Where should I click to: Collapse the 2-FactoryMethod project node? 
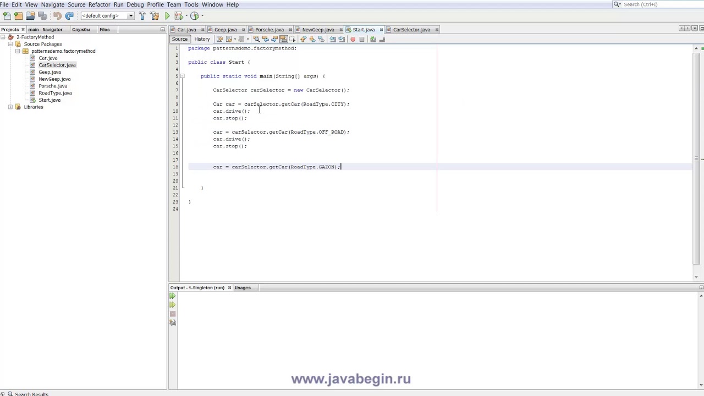click(3, 37)
